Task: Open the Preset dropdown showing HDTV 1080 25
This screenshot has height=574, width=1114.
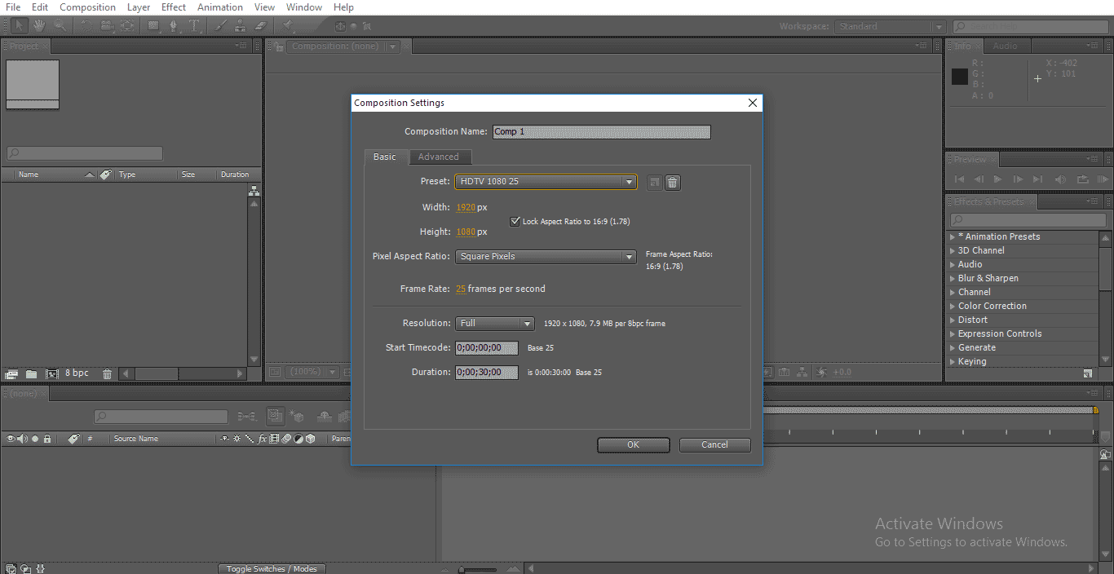Action: click(546, 182)
